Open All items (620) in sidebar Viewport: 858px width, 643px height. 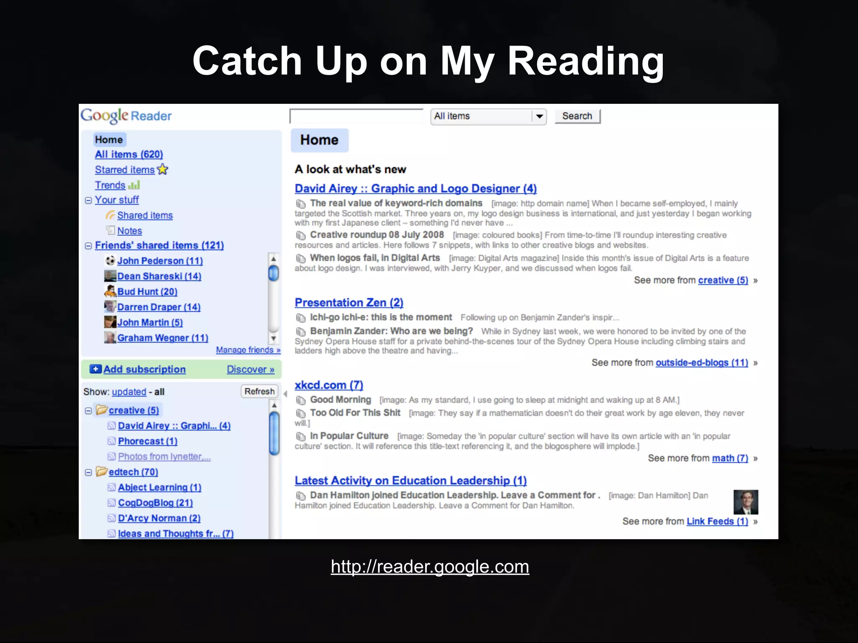[x=129, y=154]
